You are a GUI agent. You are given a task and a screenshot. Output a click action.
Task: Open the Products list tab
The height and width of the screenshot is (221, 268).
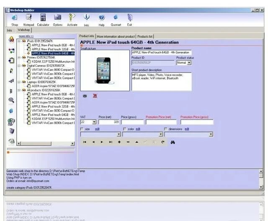pyautogui.click(x=145, y=36)
